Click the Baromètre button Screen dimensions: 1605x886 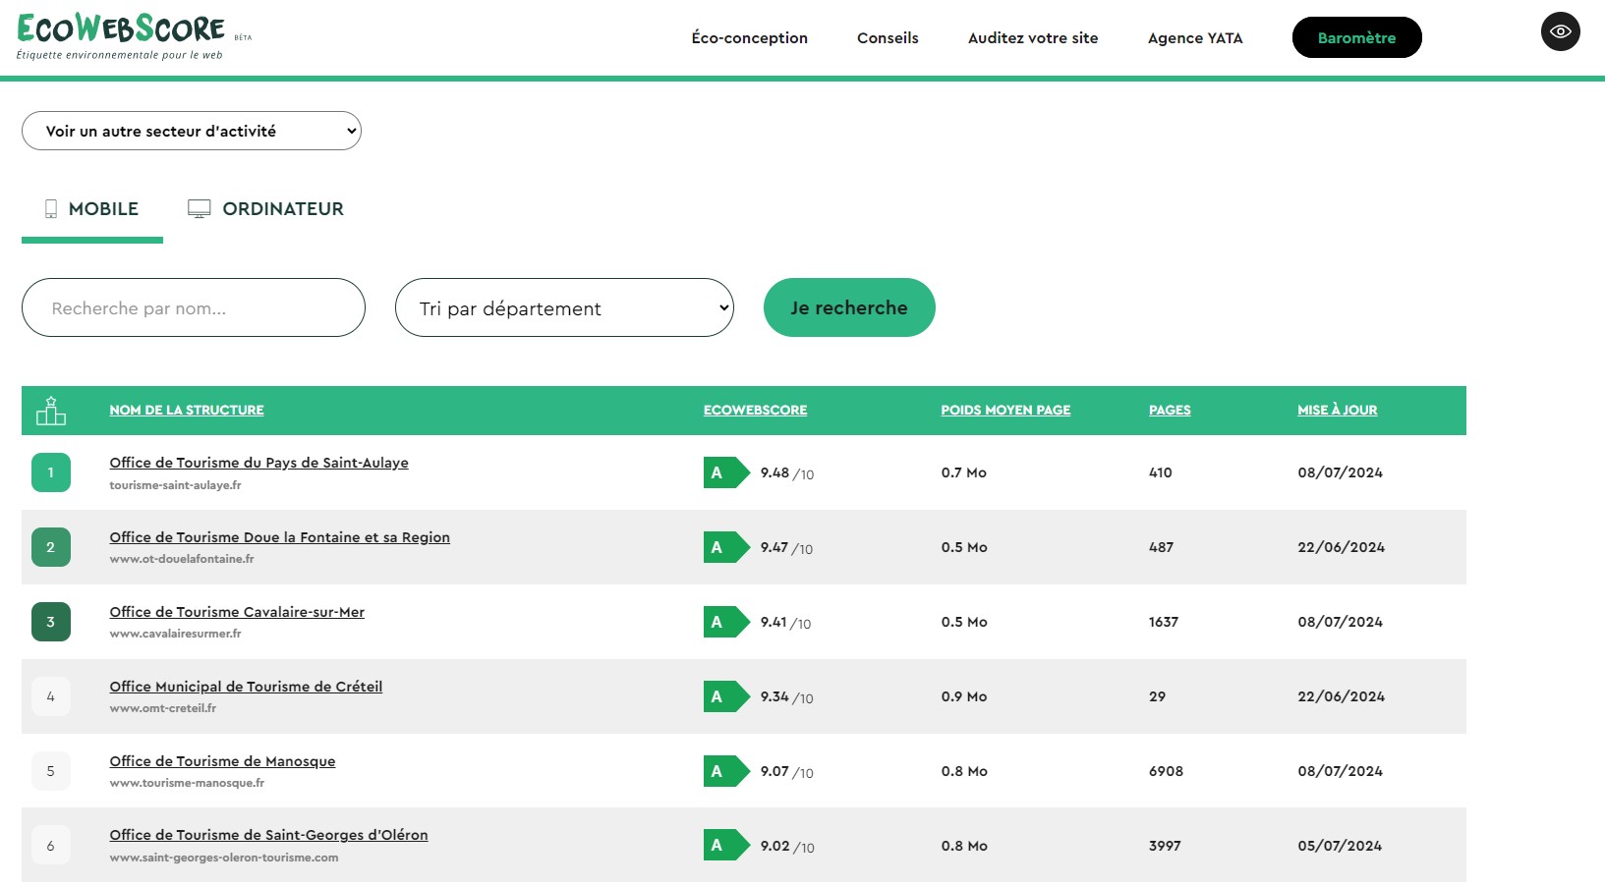pyautogui.click(x=1356, y=37)
